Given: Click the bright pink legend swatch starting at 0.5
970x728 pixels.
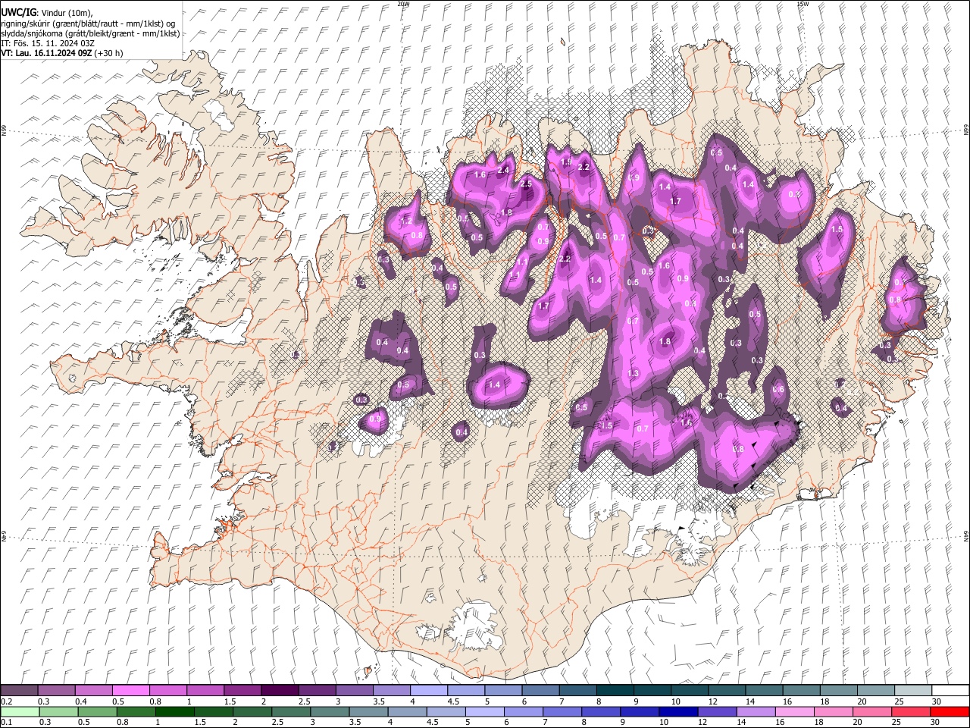Looking at the screenshot, I should tap(130, 691).
